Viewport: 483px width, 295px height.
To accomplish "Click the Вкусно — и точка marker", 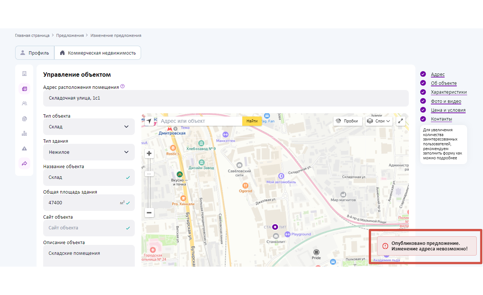I will tap(179, 174).
